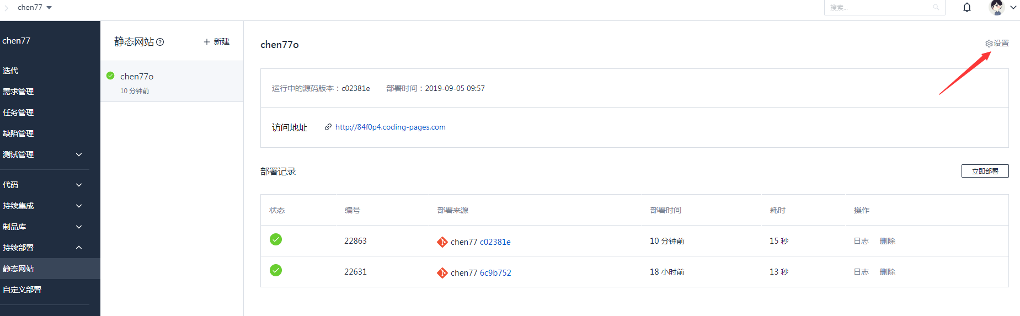Image resolution: width=1020 pixels, height=316 pixels.
Task: Click chen77 project title in sidebar
Action: click(16, 40)
